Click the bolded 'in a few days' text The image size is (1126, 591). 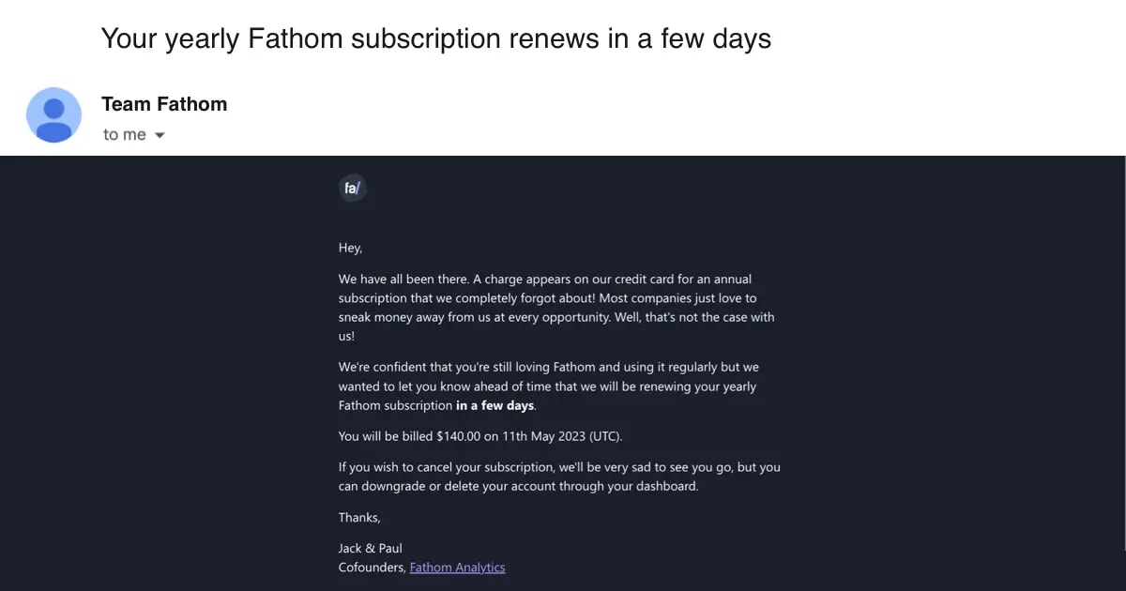click(494, 405)
